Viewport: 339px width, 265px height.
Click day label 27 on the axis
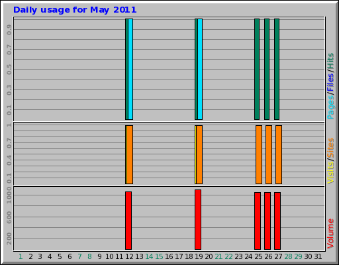[x=278, y=256]
